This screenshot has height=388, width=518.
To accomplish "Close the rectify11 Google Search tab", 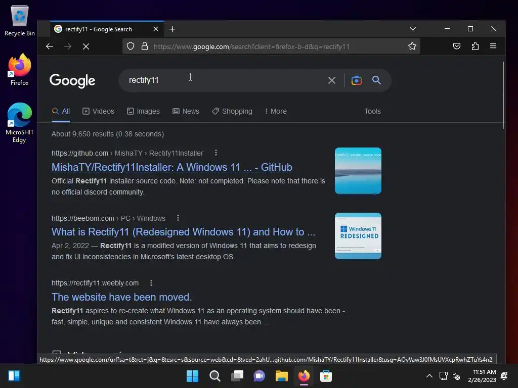I will pyautogui.click(x=156, y=29).
